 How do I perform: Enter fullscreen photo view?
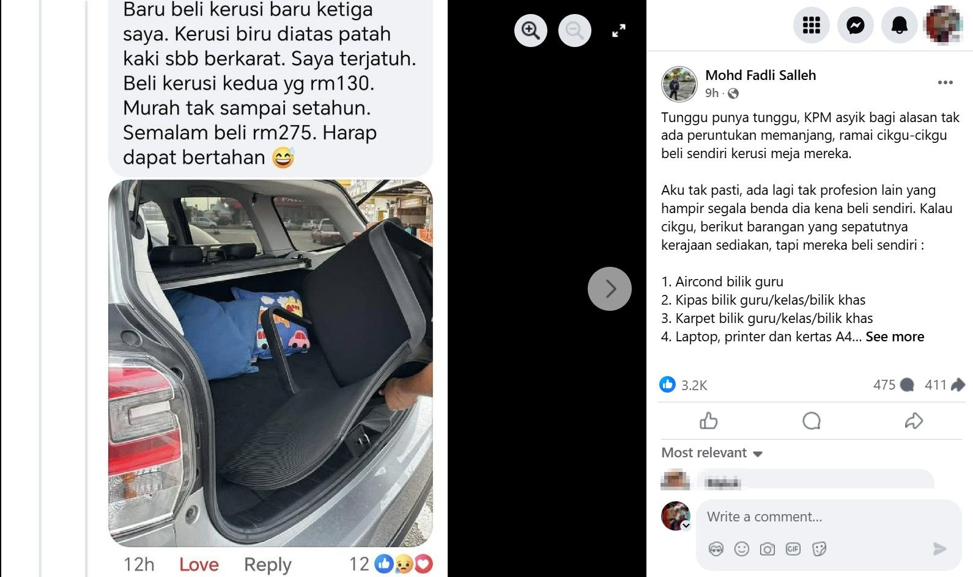[619, 31]
